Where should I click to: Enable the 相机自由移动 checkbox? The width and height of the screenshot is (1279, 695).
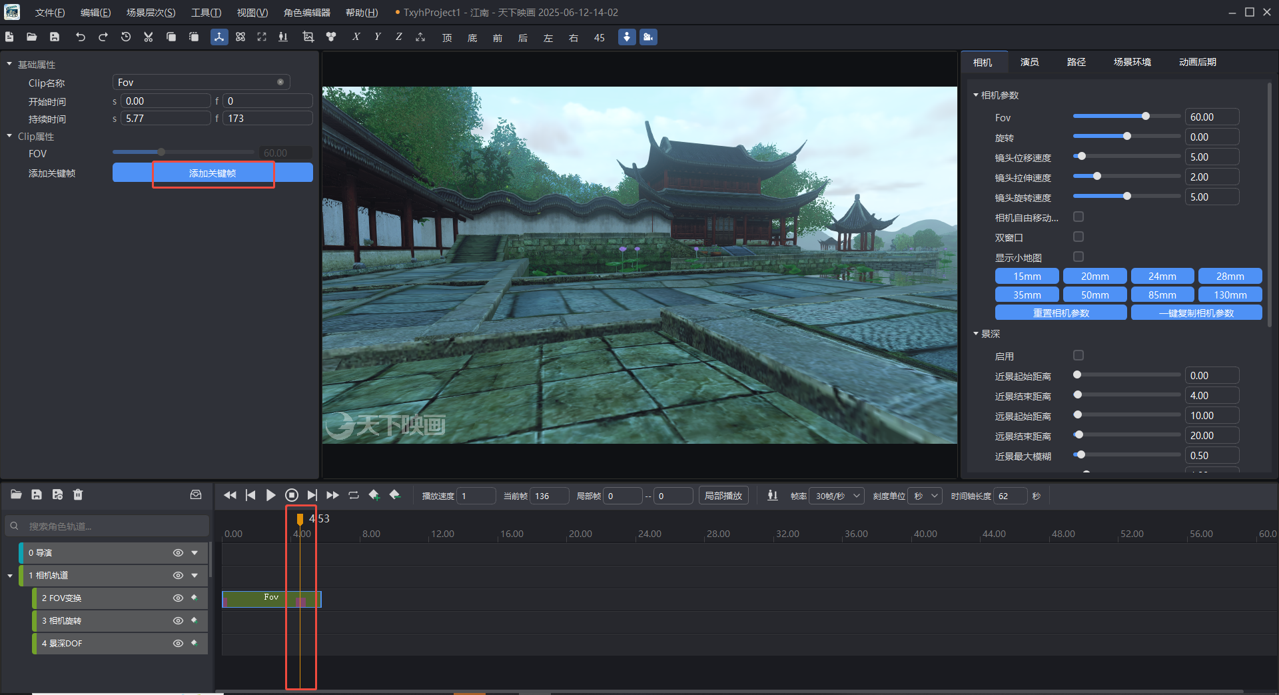tap(1078, 217)
